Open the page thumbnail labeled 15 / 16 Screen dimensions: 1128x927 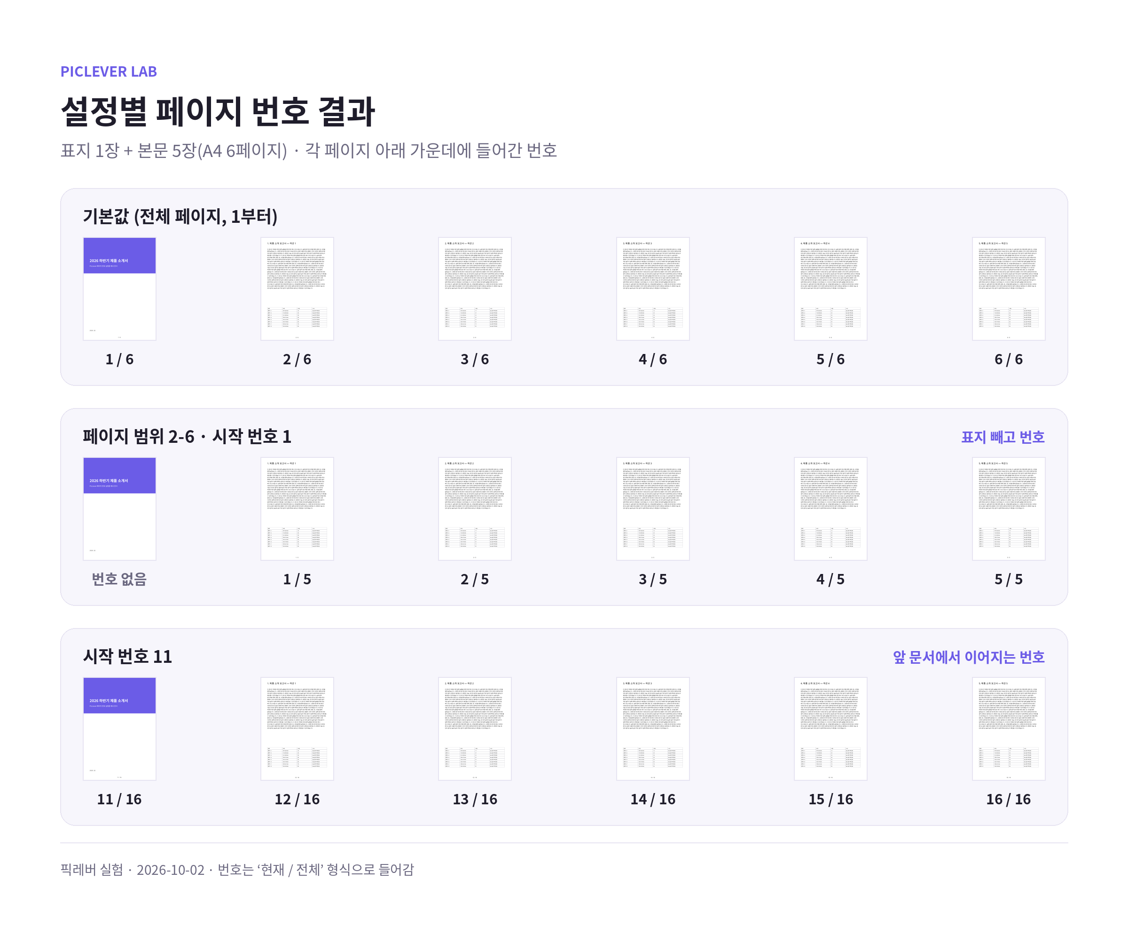(x=830, y=729)
